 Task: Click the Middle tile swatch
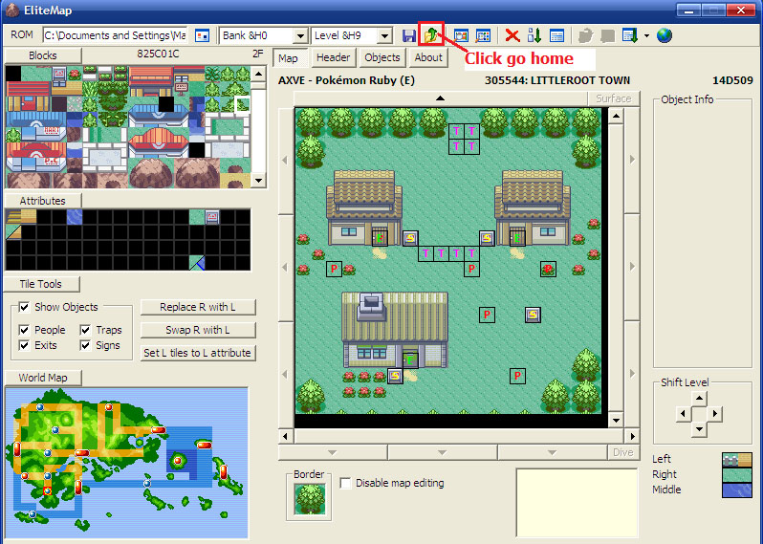[x=737, y=490]
